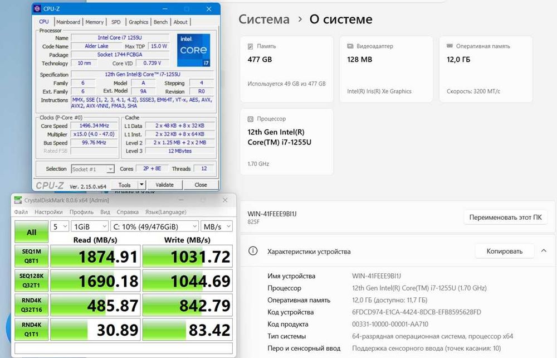Screen dimensions: 557x358
Task: Open the 1GiB test size dropdown
Action: tap(90, 226)
